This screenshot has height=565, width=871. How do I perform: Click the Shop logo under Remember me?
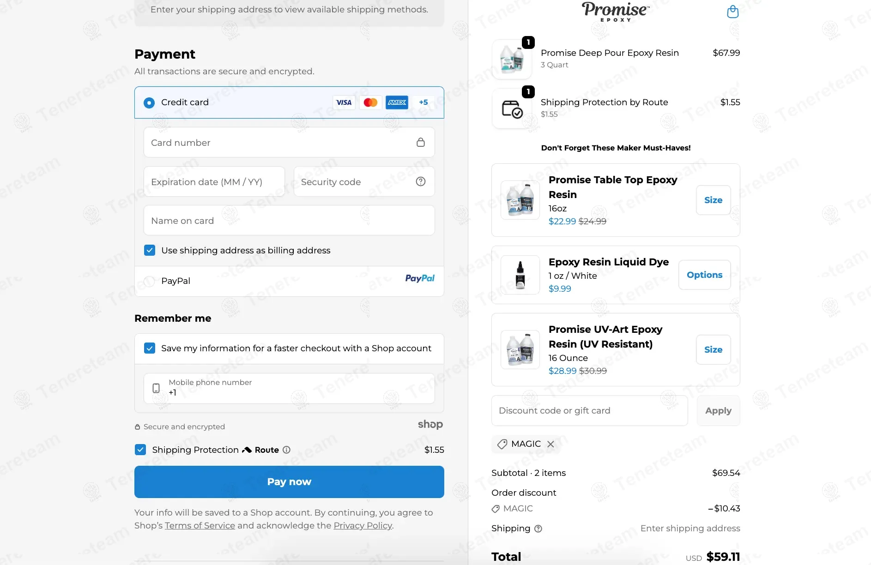click(x=430, y=424)
